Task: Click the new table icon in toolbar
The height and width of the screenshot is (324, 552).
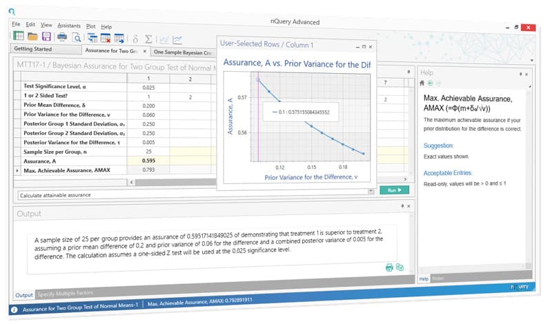Action: (19, 36)
